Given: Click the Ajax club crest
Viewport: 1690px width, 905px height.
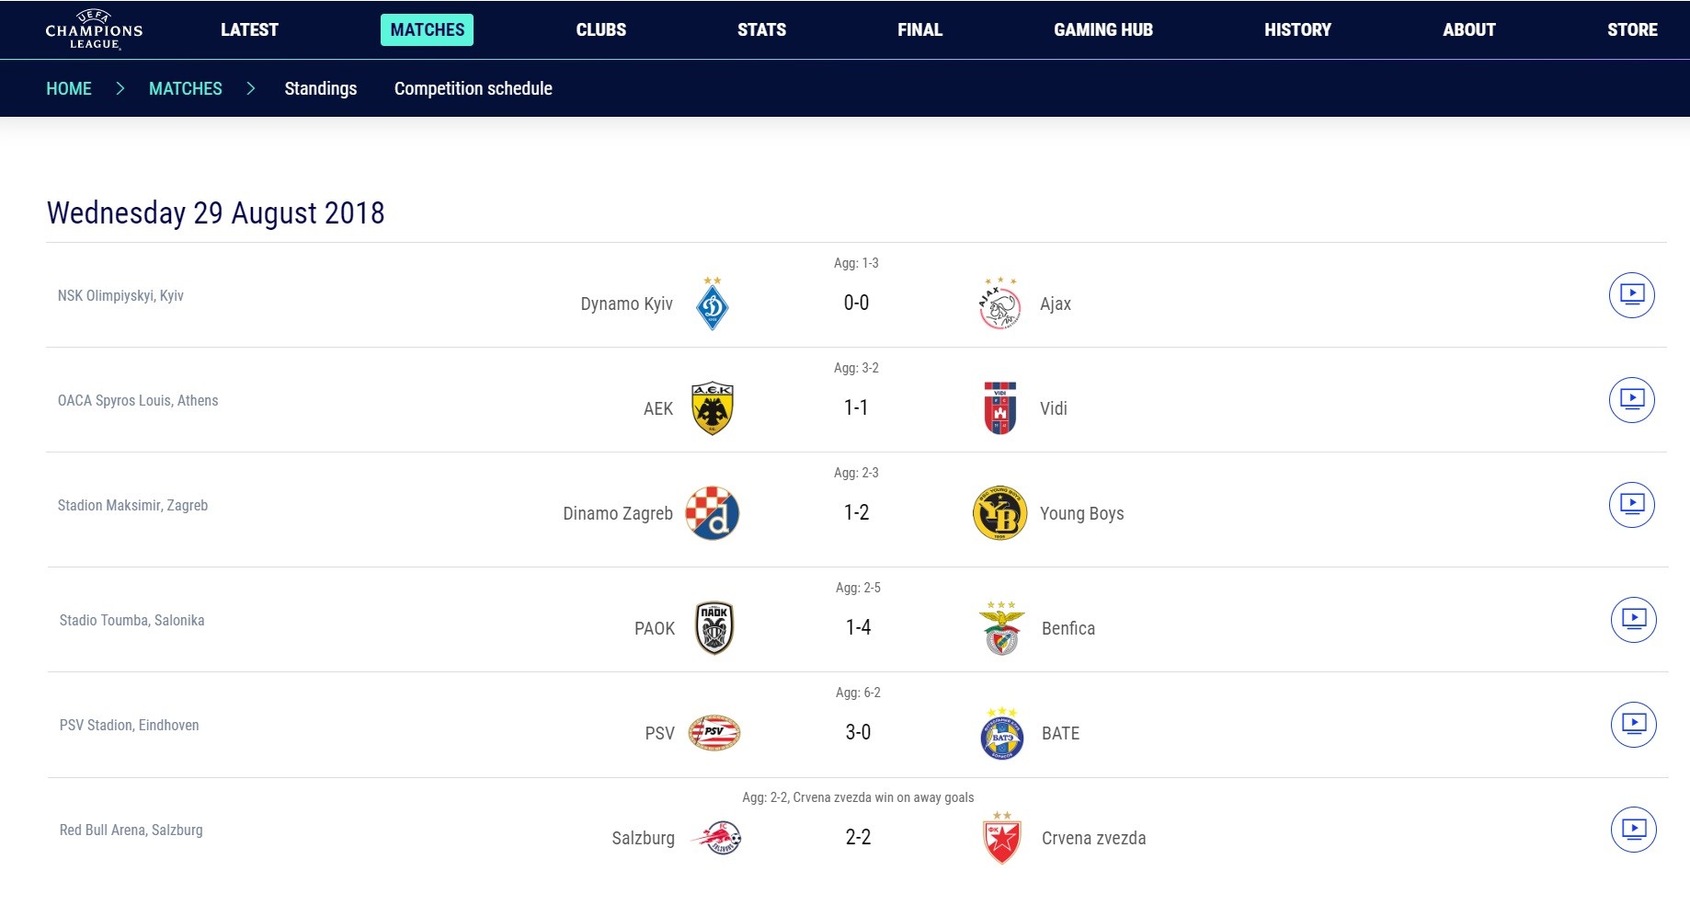Looking at the screenshot, I should tap(999, 304).
